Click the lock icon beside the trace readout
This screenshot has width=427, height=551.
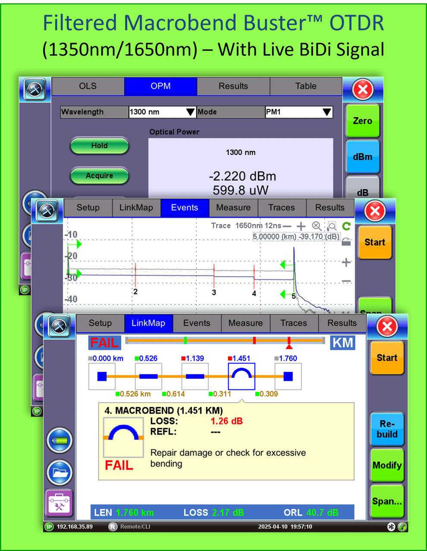(x=346, y=243)
